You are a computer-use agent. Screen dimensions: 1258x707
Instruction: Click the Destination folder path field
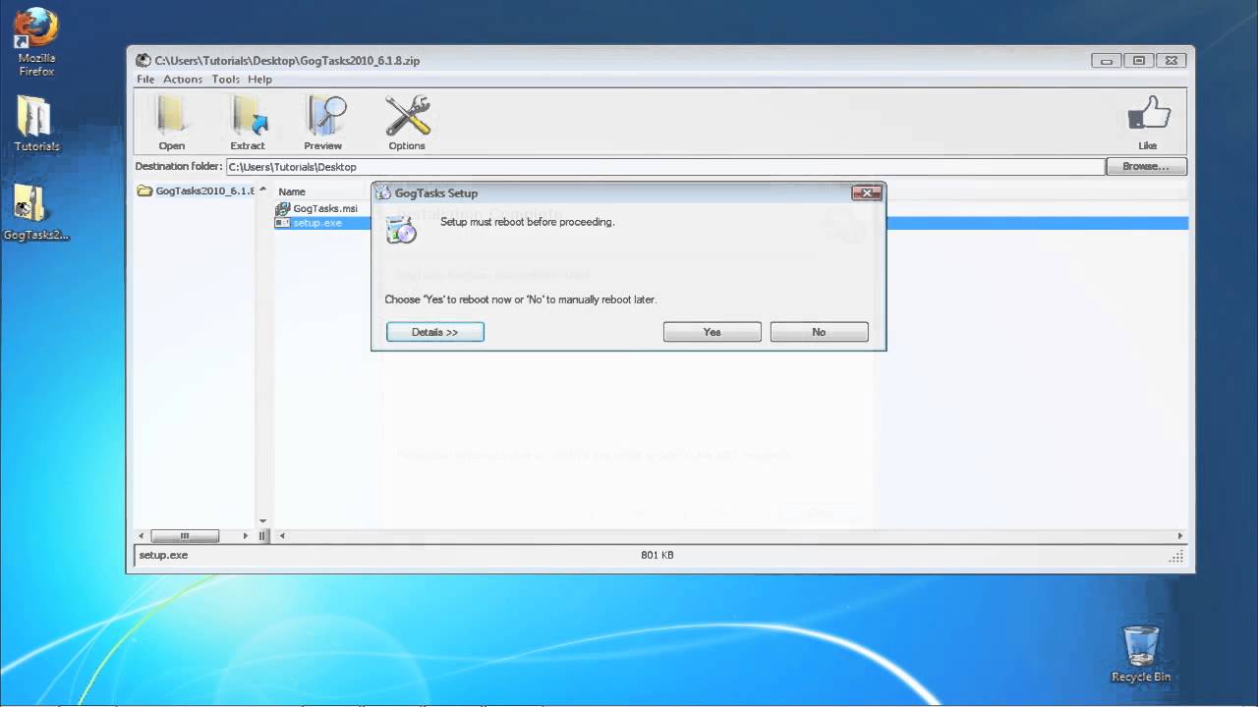[665, 167]
